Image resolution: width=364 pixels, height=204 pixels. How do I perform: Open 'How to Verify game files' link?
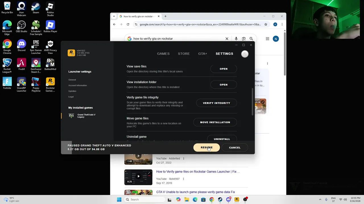tap(198, 172)
